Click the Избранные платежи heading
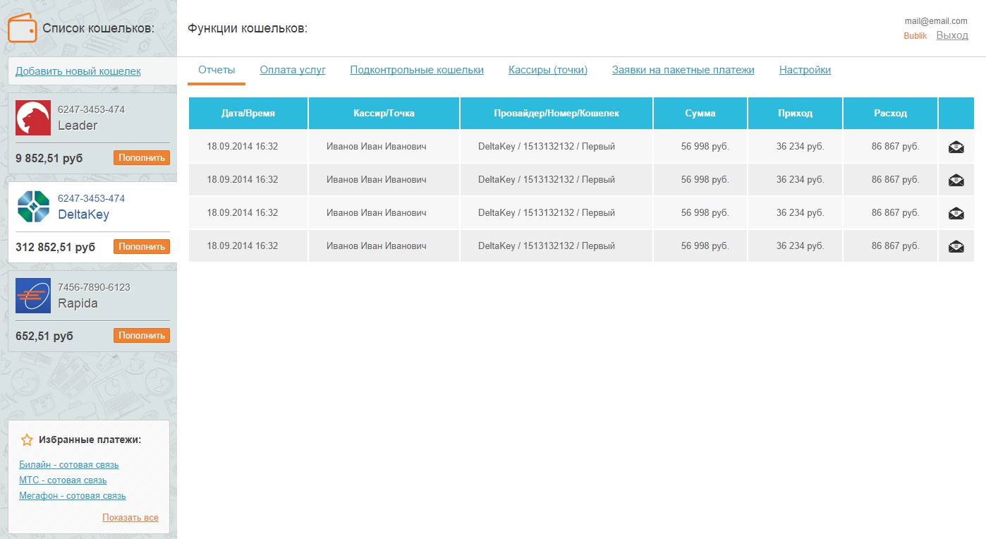This screenshot has width=986, height=539. [x=90, y=440]
